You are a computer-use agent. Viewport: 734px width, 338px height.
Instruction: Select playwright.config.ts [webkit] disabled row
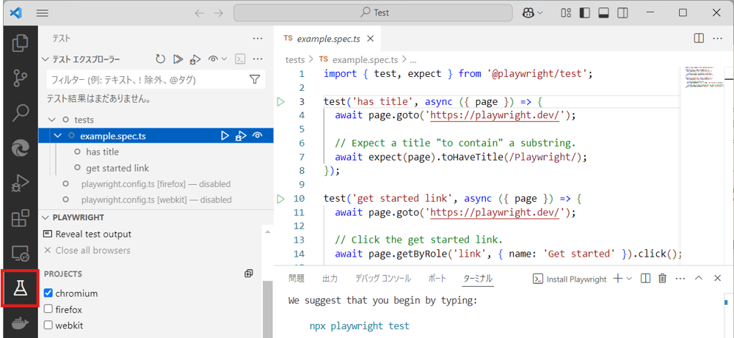156,200
